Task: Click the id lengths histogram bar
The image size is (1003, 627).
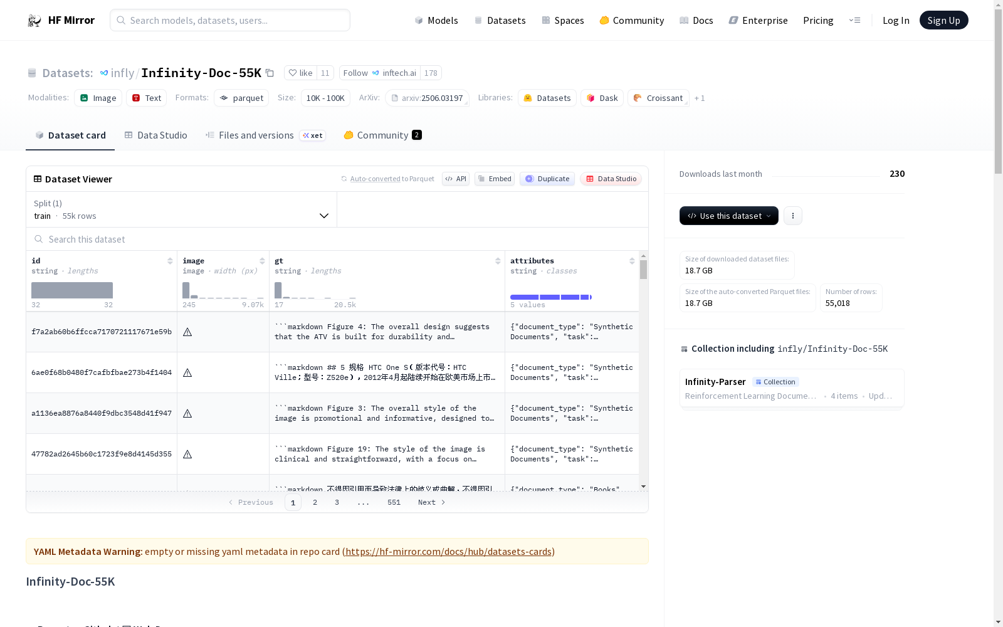Action: coord(72,290)
